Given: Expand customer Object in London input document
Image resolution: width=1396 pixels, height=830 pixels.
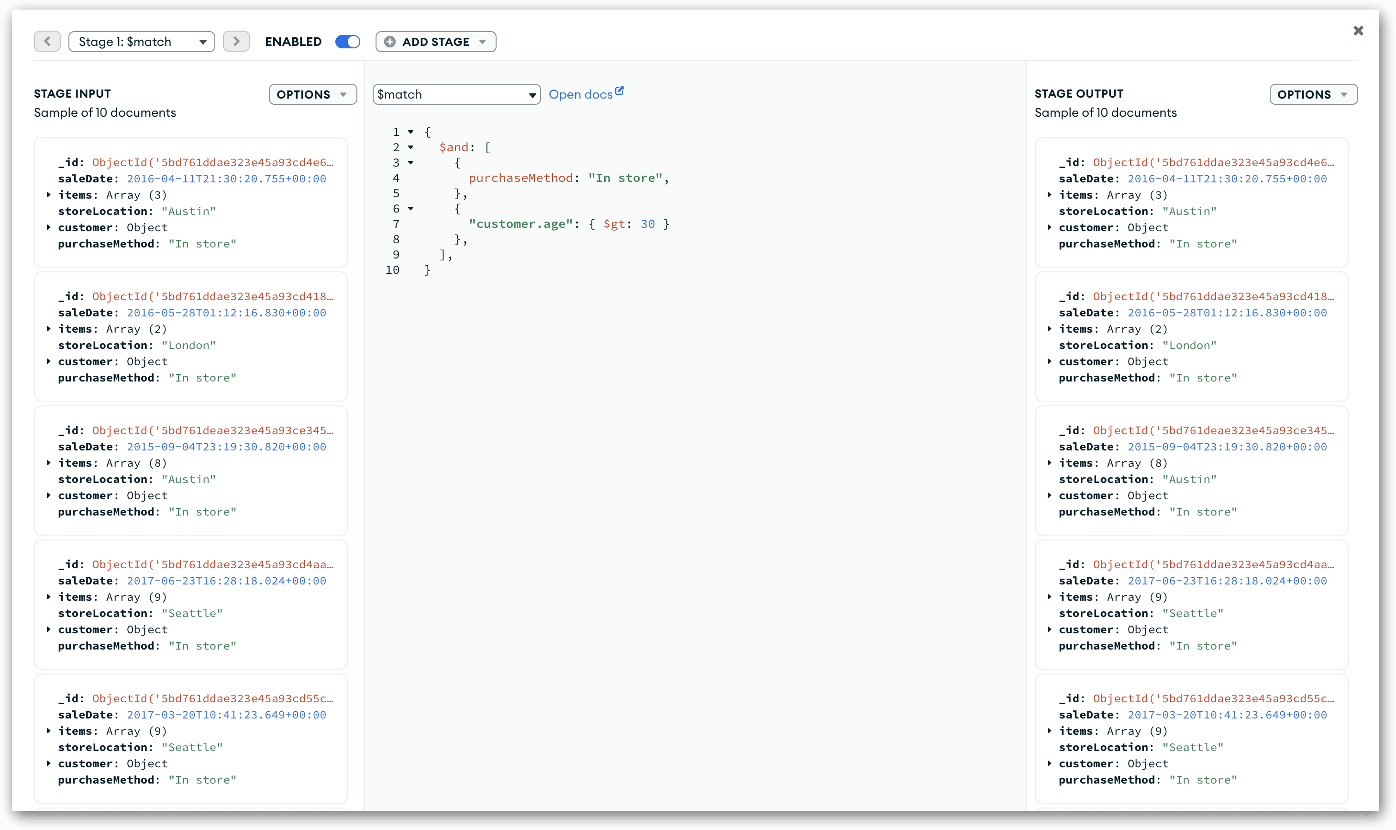Looking at the screenshot, I should [x=49, y=361].
